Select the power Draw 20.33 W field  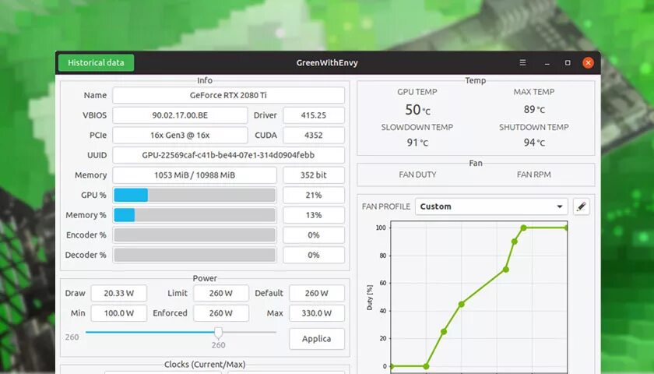pos(119,293)
